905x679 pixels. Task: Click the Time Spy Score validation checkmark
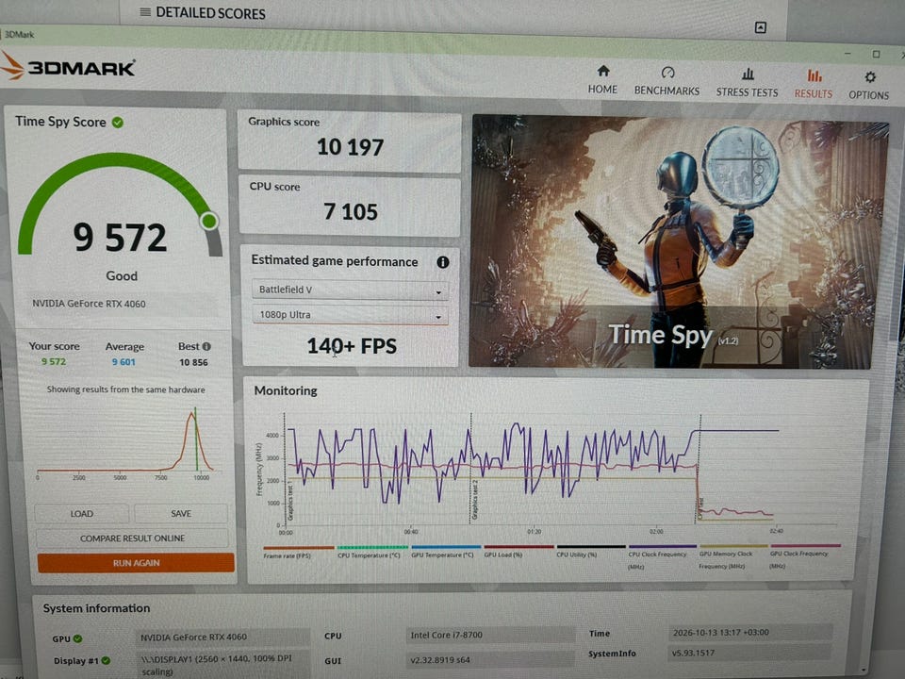(x=118, y=123)
